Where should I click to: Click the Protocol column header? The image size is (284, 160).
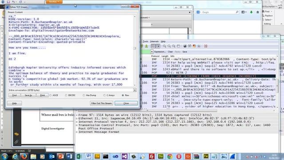click(155, 56)
